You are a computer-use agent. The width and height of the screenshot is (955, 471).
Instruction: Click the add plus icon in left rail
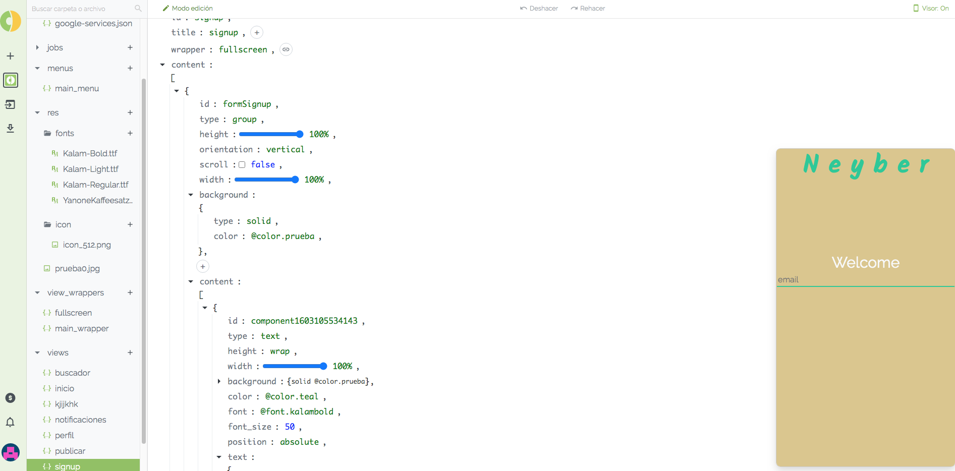[10, 56]
